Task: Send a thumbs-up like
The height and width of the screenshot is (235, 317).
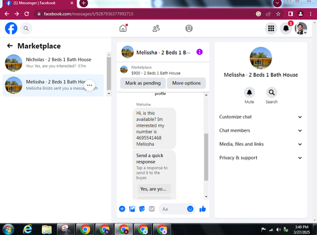Action: pos(202,209)
